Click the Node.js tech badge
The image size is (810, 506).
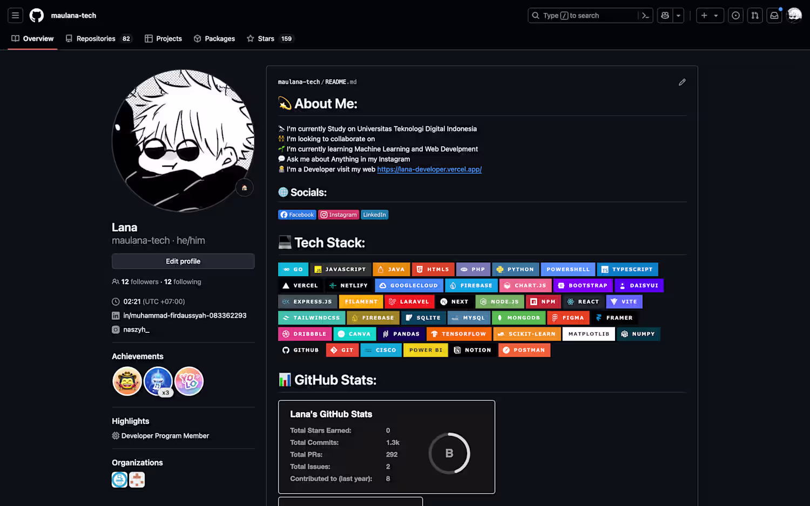(x=500, y=302)
